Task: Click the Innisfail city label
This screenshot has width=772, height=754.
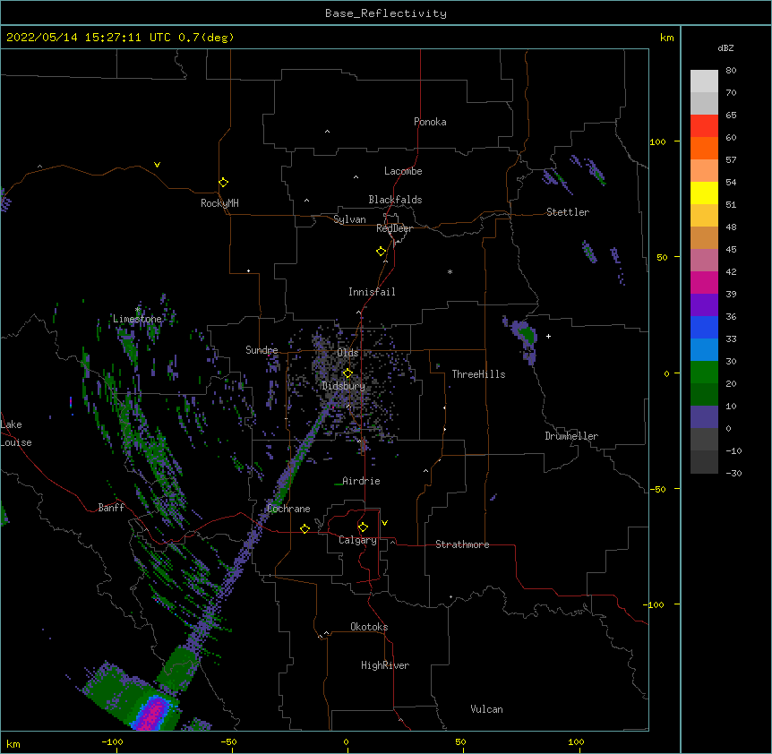Action: click(372, 292)
